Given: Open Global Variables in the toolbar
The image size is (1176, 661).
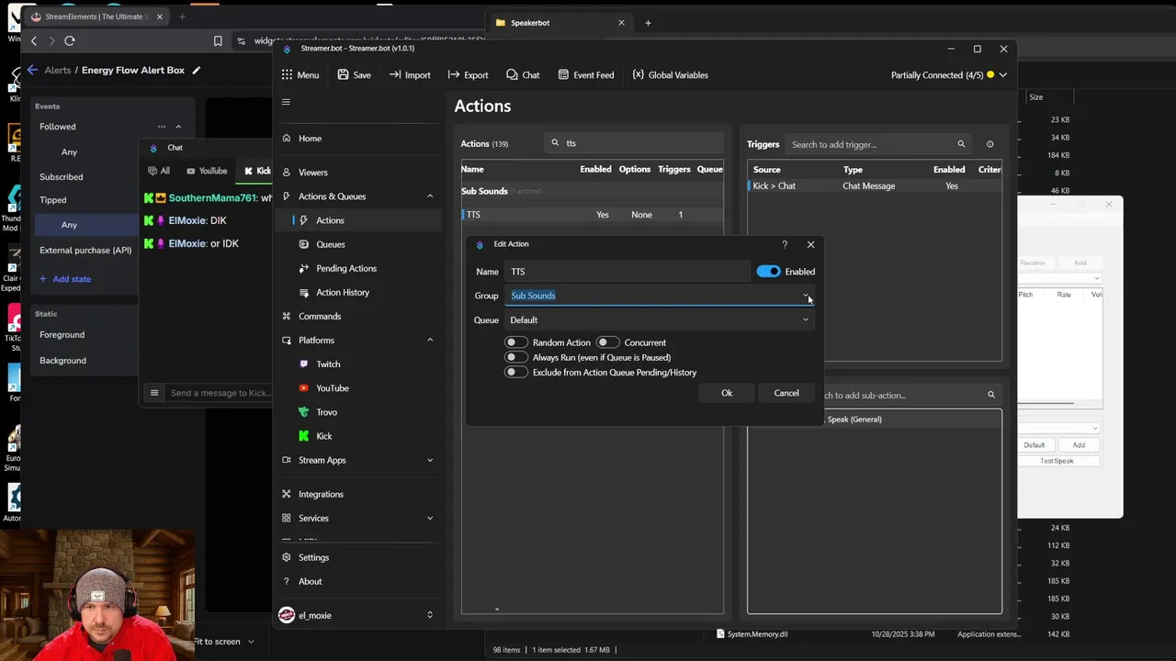Looking at the screenshot, I should pyautogui.click(x=671, y=75).
